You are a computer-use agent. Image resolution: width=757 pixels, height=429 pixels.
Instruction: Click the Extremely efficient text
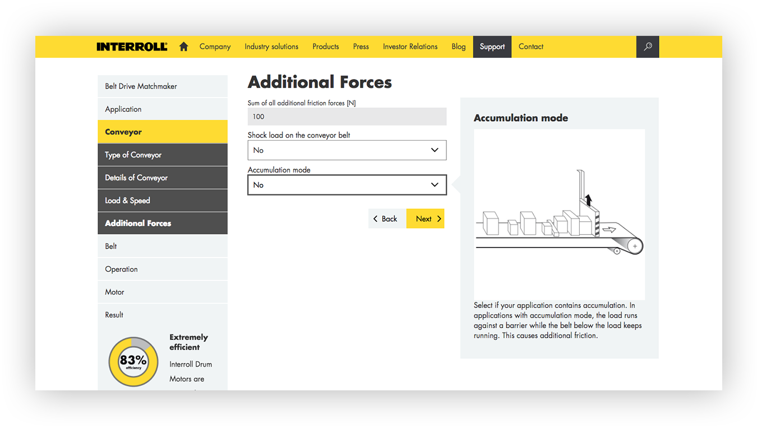pyautogui.click(x=189, y=342)
